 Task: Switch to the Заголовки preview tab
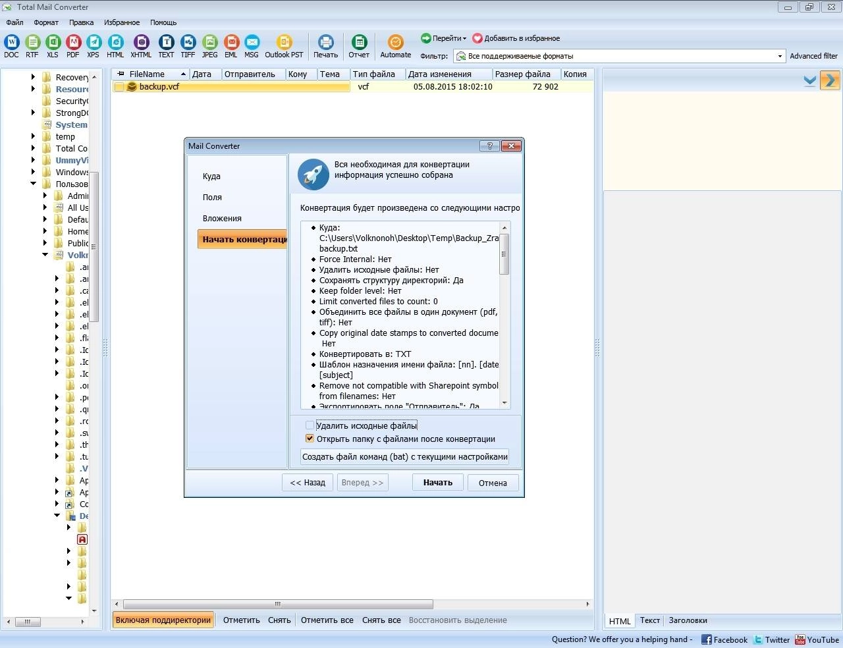click(688, 620)
